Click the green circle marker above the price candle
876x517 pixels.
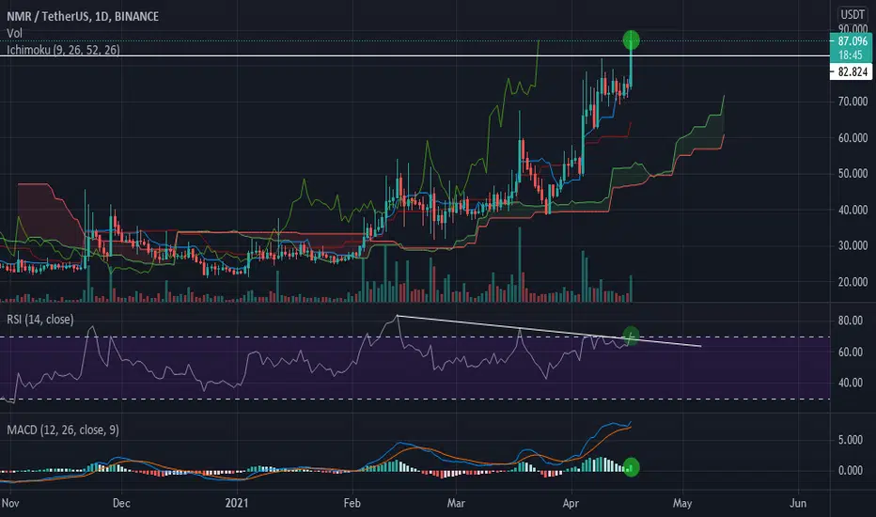pos(632,39)
